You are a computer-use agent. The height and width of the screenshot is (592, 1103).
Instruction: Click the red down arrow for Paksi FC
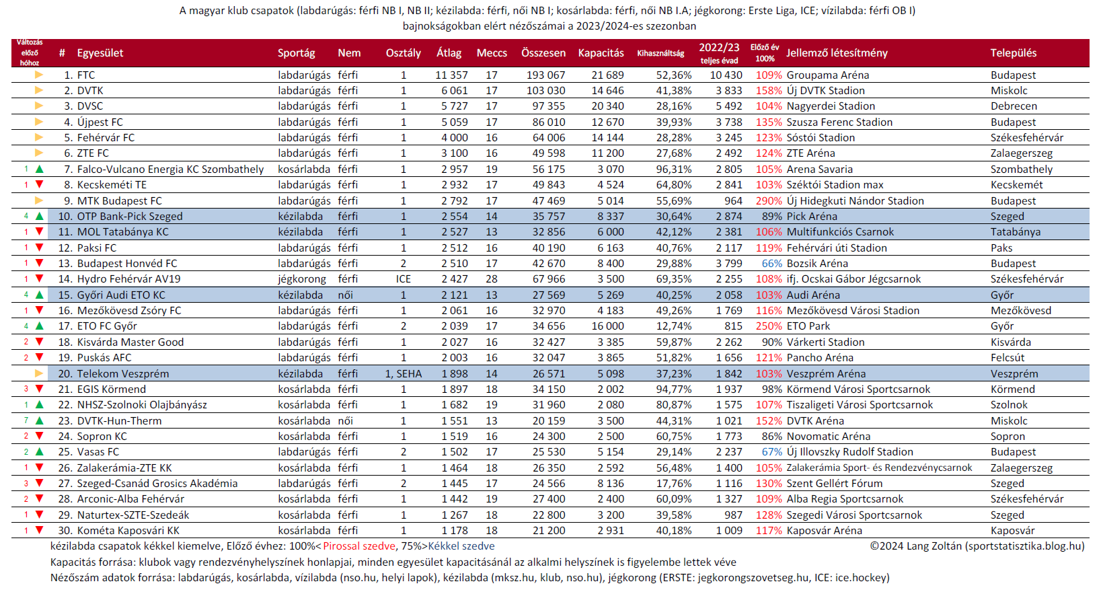39,248
